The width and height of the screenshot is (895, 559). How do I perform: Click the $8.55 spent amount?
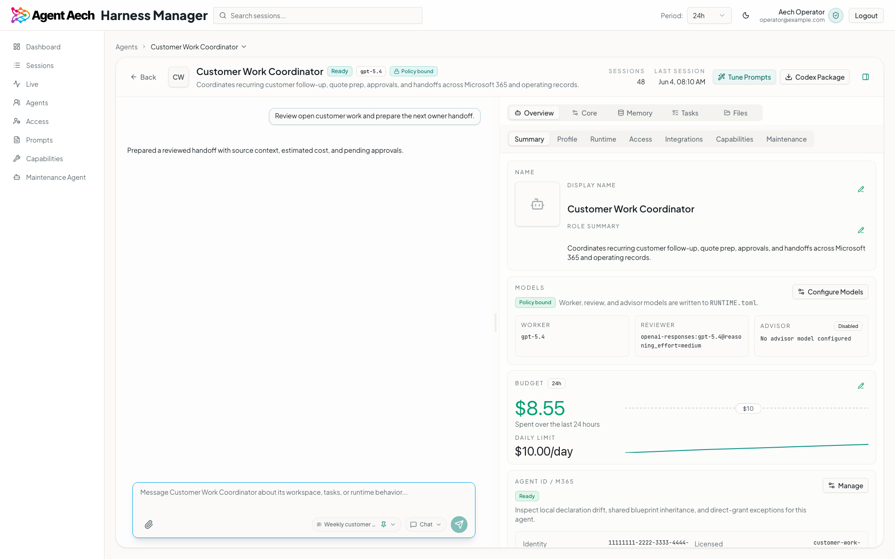540,409
